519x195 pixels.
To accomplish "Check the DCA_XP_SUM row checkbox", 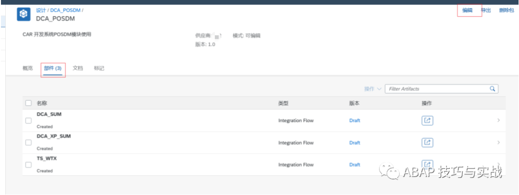I will [28, 143].
